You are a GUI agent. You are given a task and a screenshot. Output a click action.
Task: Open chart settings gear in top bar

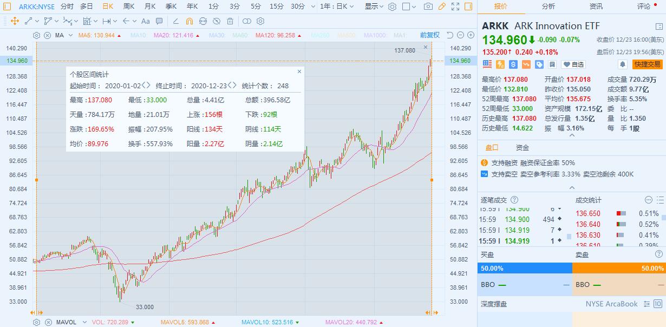393,6
